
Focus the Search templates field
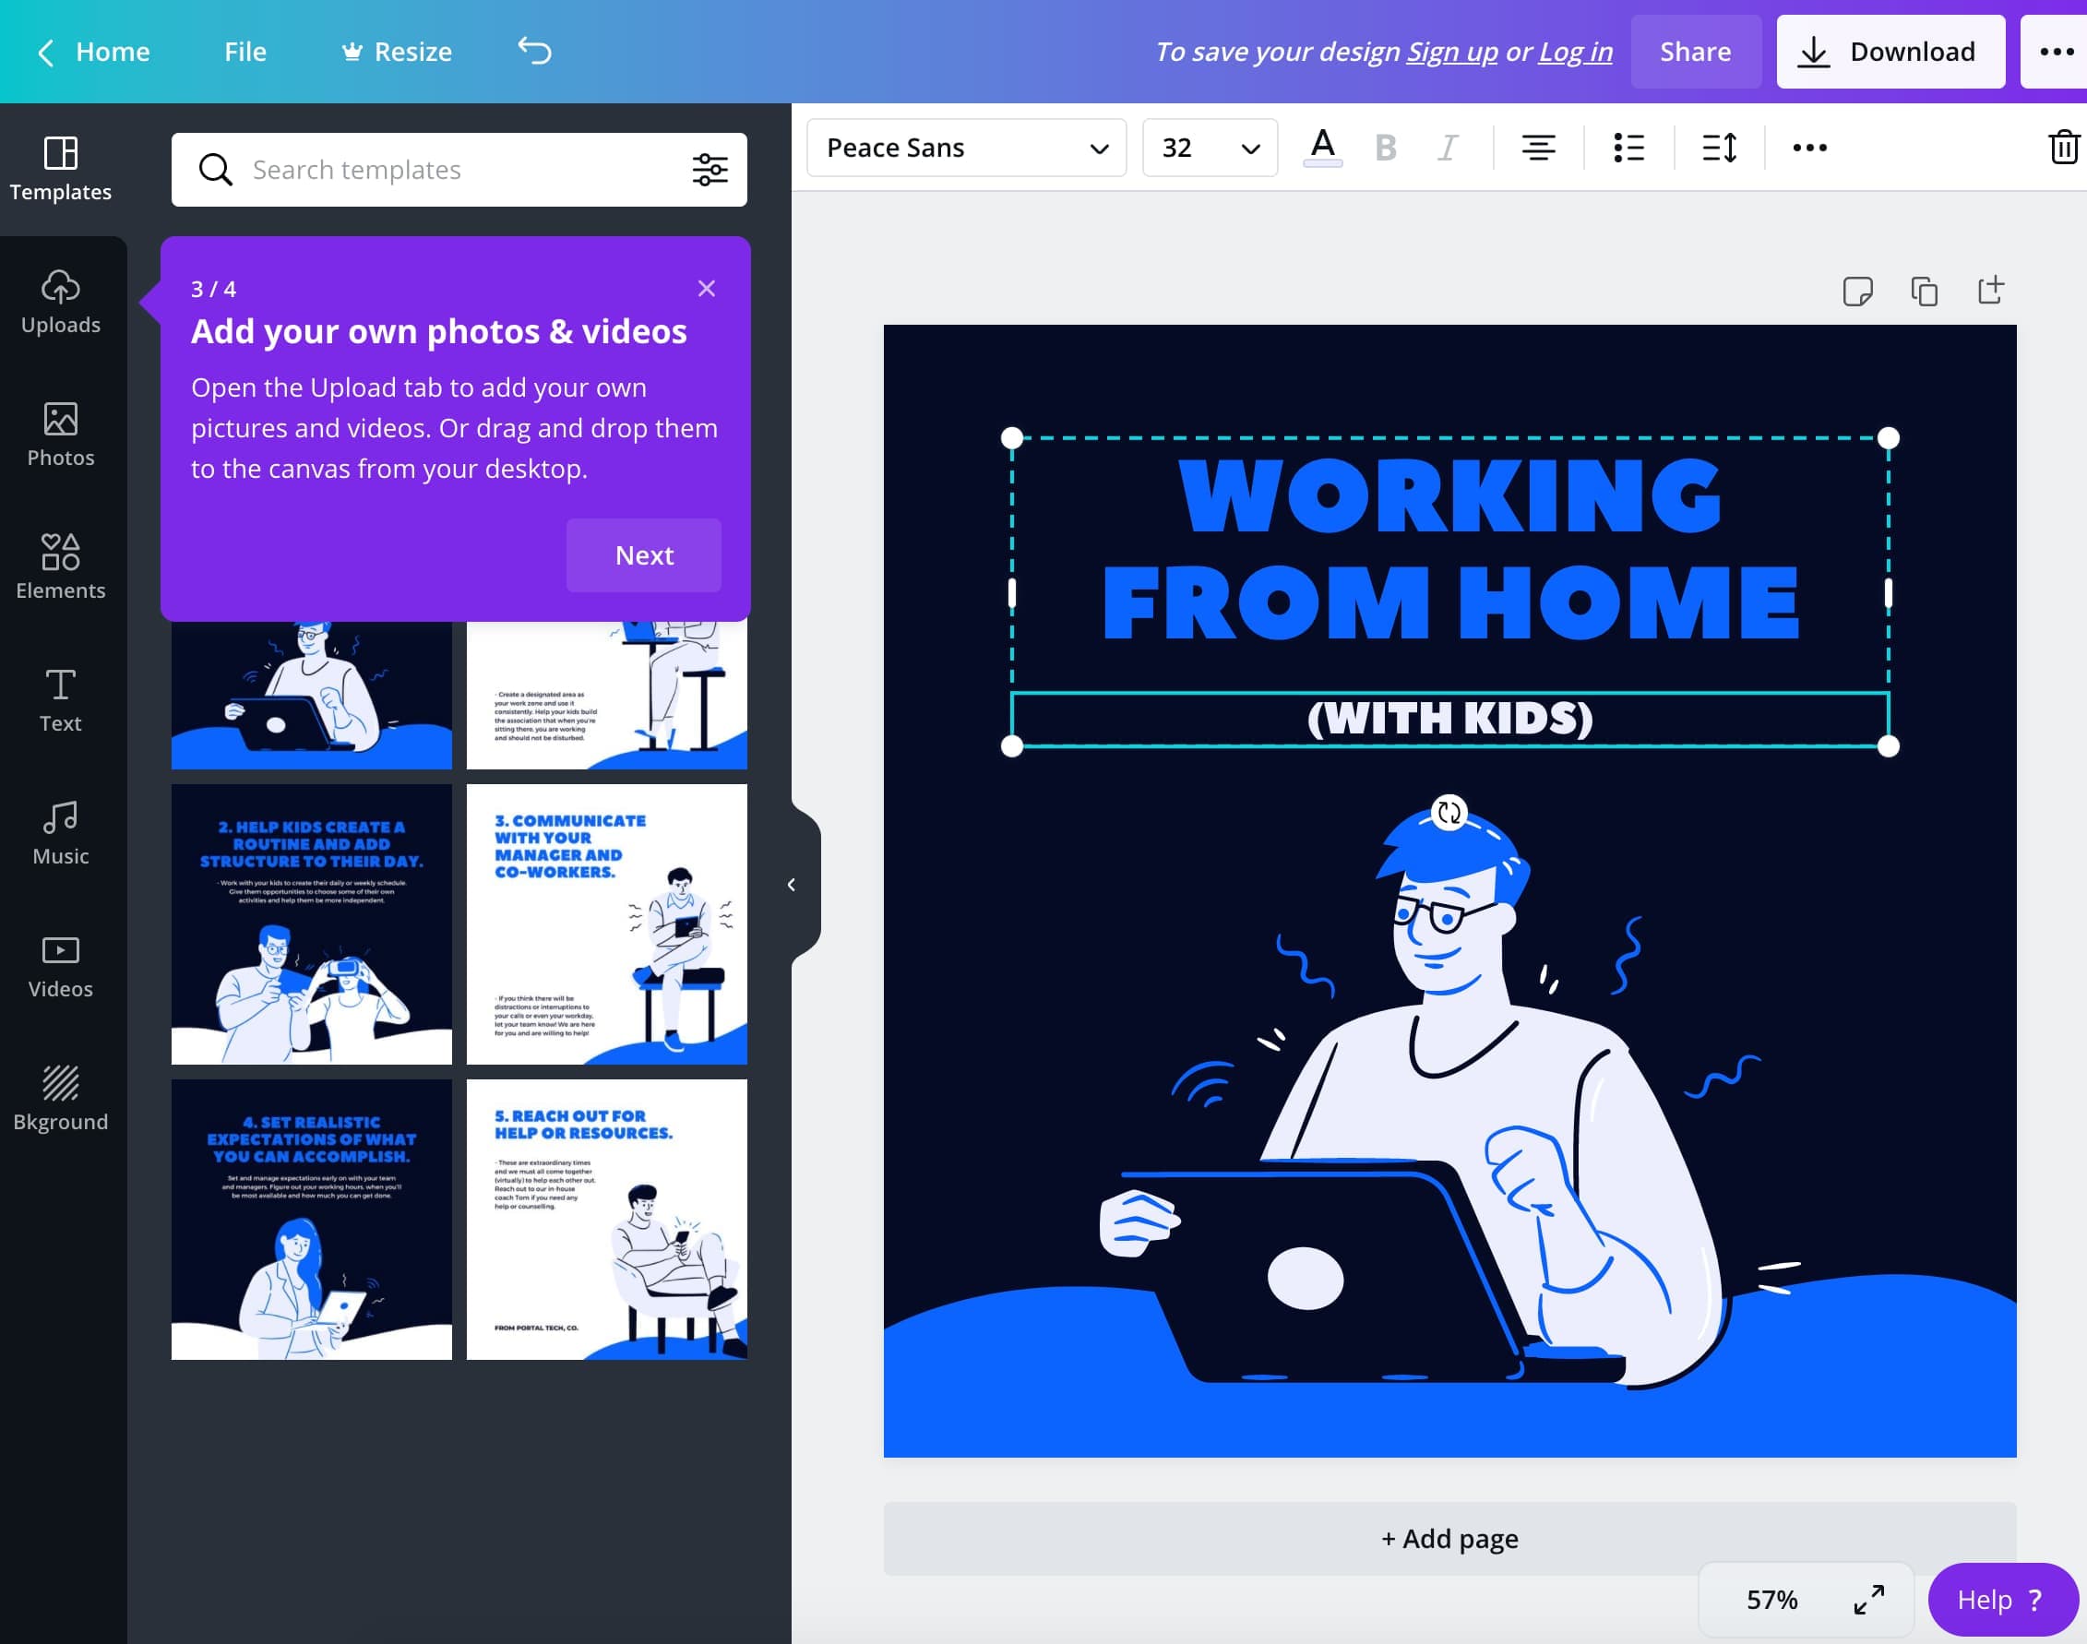(459, 170)
